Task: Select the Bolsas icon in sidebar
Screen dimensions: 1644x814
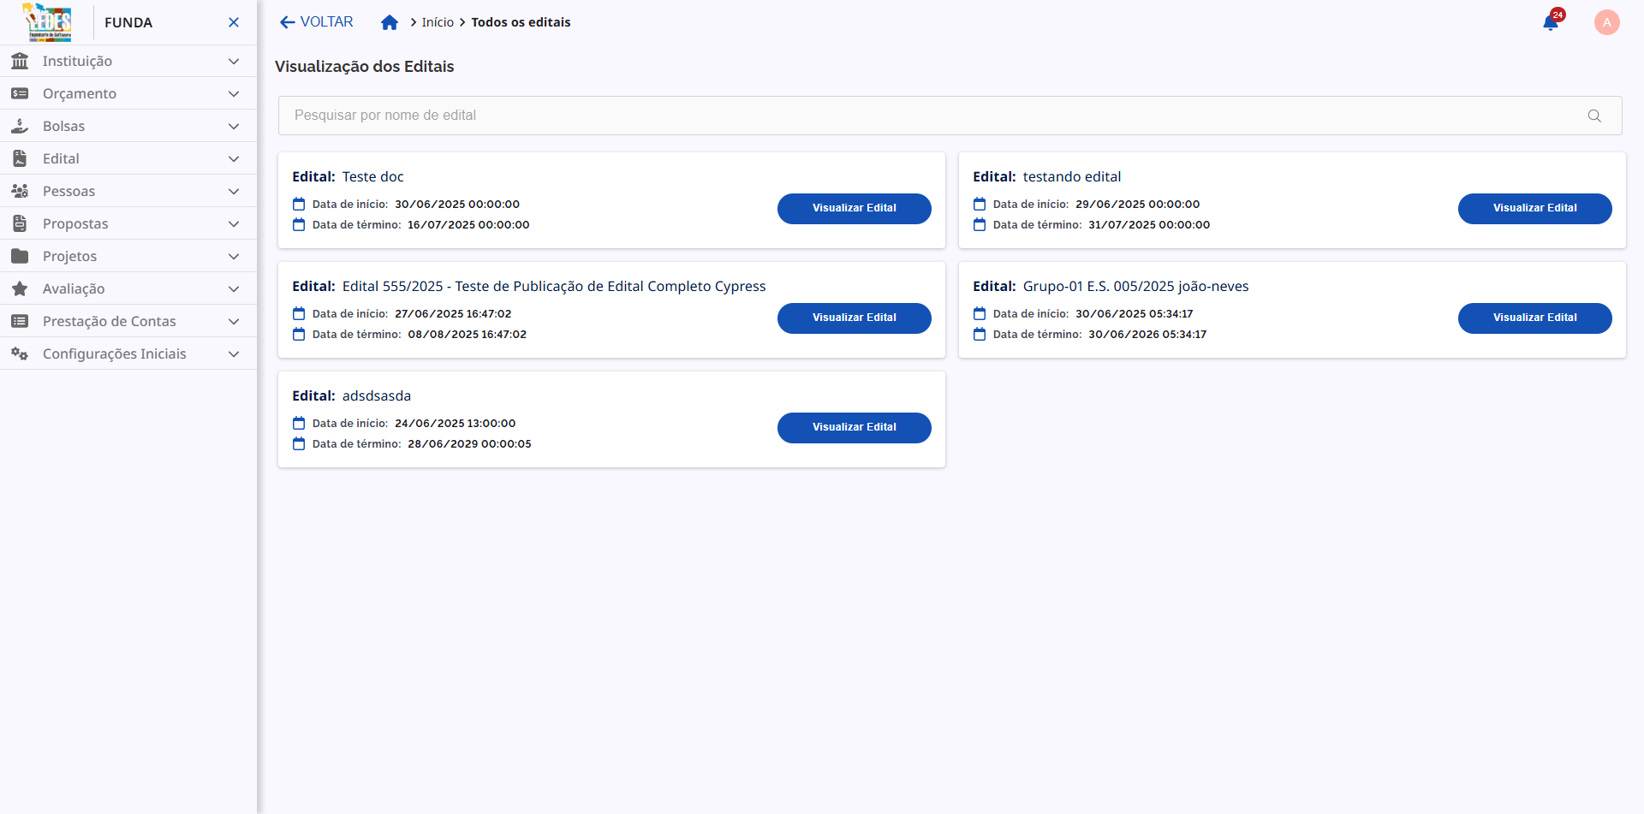Action: click(19, 126)
